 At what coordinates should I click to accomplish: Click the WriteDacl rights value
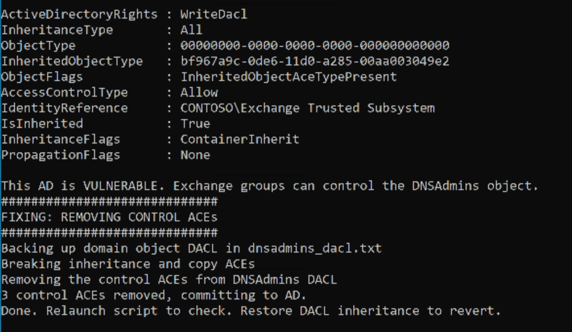click(x=213, y=15)
